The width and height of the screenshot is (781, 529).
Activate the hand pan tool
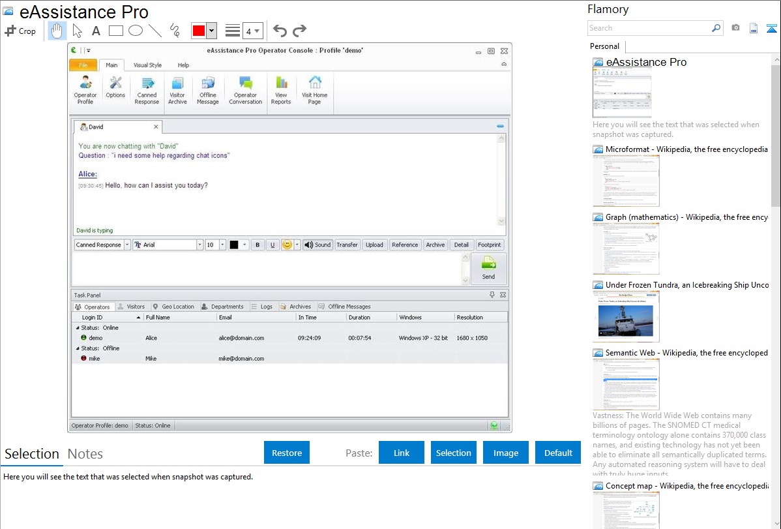click(57, 31)
